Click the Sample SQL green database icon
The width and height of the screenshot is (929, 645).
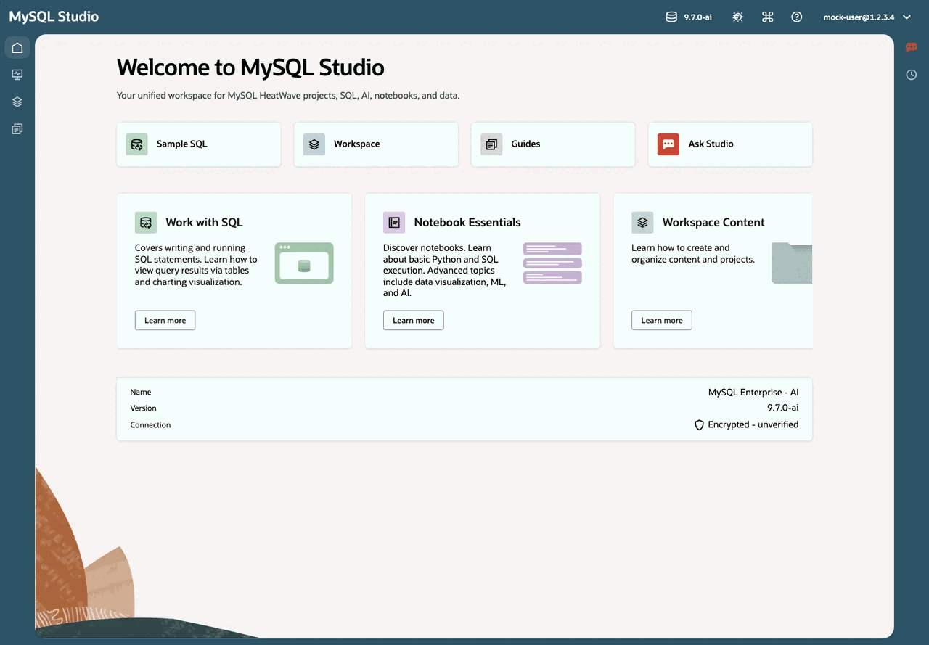tap(136, 144)
